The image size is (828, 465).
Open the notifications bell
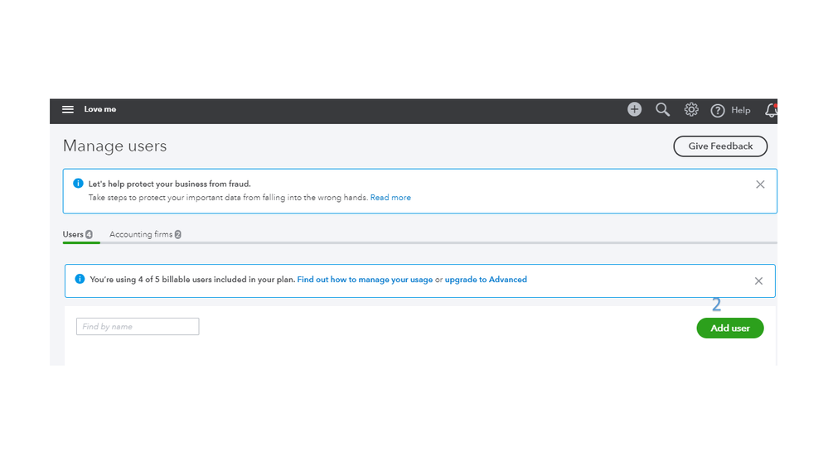coord(771,110)
